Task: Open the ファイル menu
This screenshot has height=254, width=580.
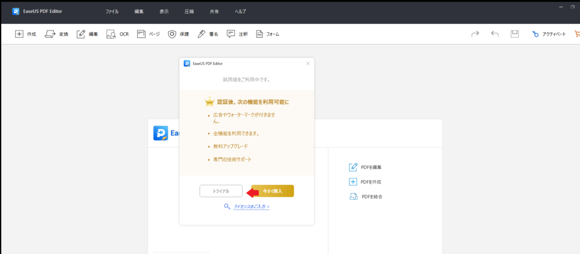Action: 112,11
